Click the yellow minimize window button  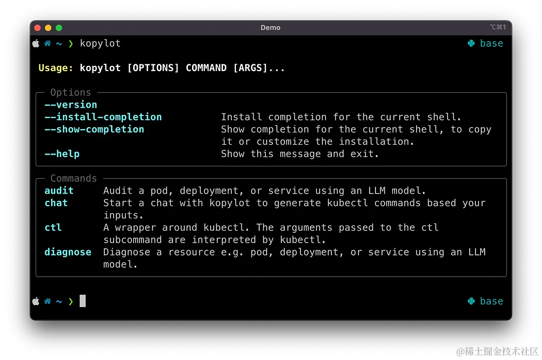click(48, 28)
